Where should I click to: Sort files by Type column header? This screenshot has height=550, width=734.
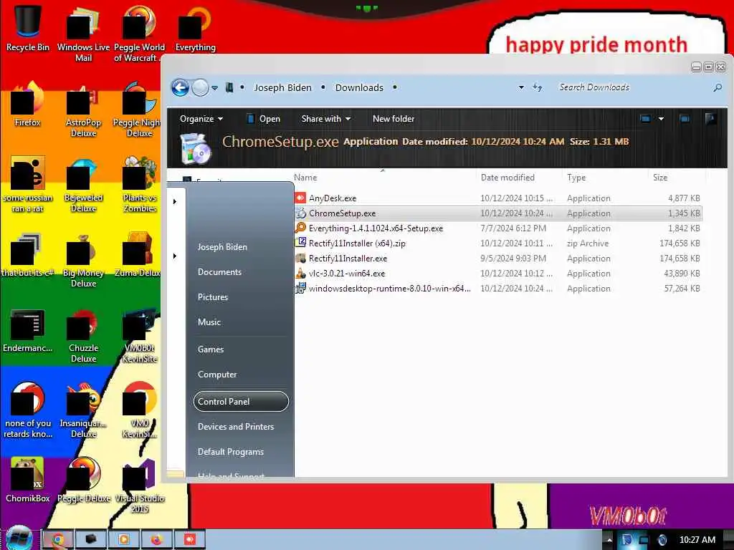coord(576,178)
